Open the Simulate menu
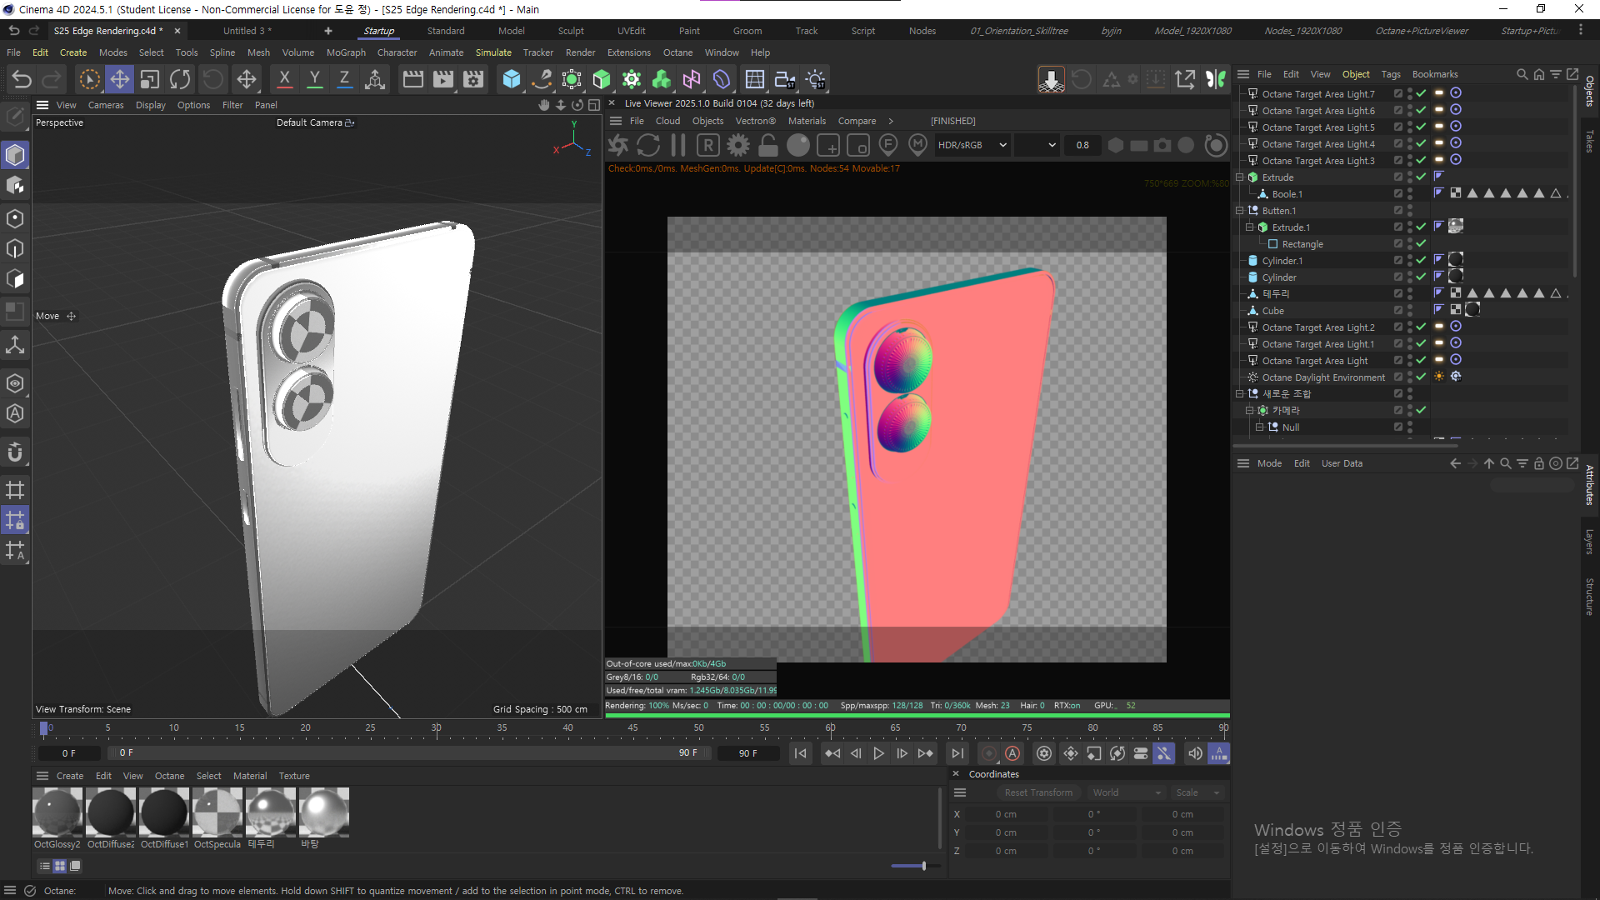Screen dimensions: 1600x900 coord(493,52)
